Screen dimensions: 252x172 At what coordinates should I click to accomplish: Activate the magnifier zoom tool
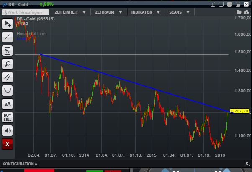[8, 64]
